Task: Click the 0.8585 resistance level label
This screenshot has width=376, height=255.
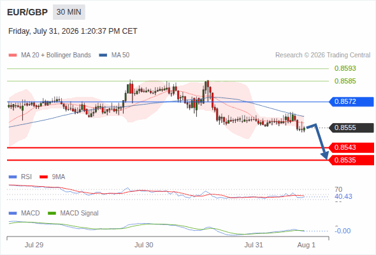Action: [x=345, y=81]
